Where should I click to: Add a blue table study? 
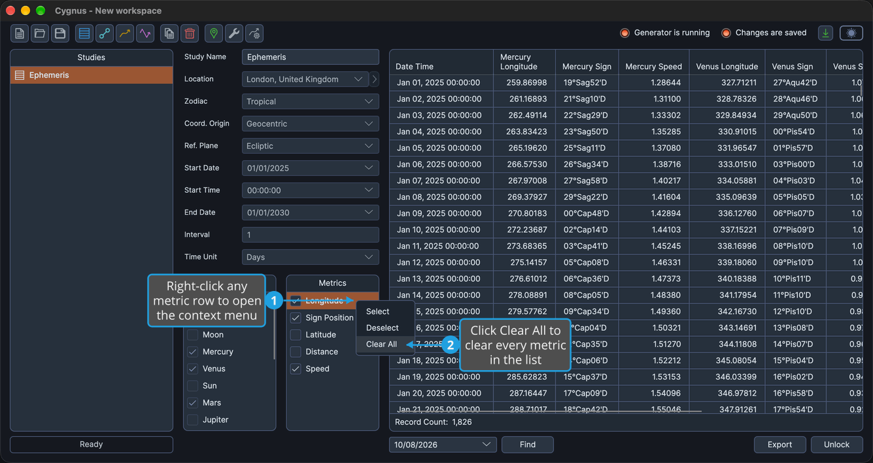(x=84, y=33)
